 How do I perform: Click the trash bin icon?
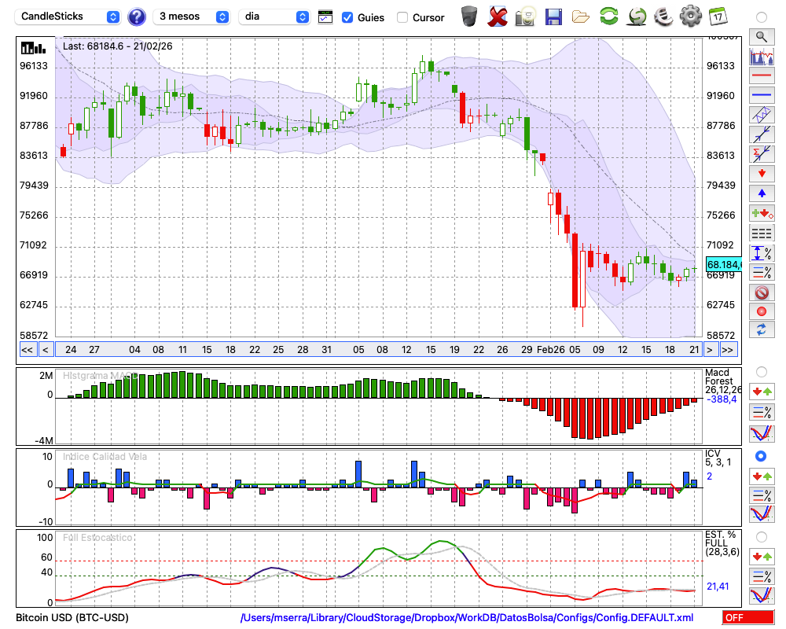pyautogui.click(x=469, y=17)
